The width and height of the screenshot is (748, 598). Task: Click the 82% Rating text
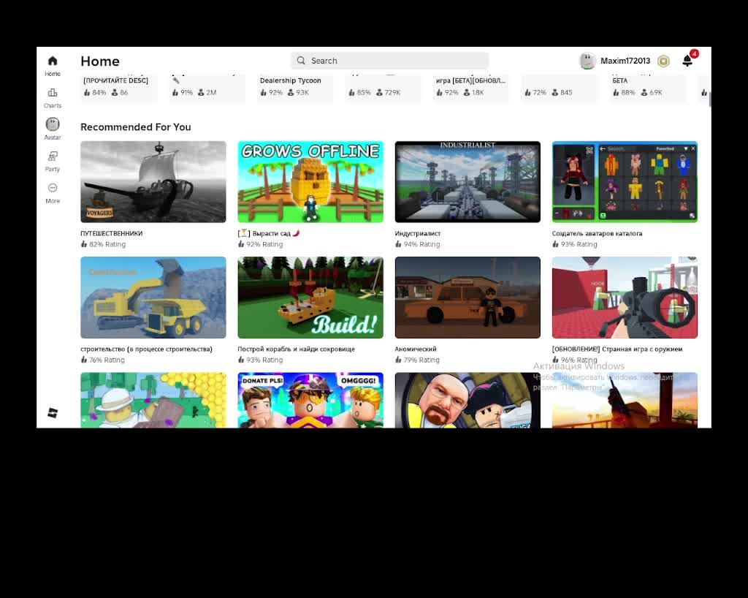point(107,244)
